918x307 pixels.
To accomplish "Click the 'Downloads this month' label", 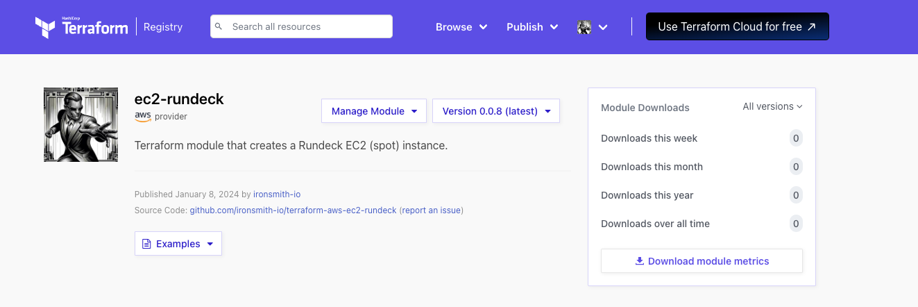I will point(652,167).
